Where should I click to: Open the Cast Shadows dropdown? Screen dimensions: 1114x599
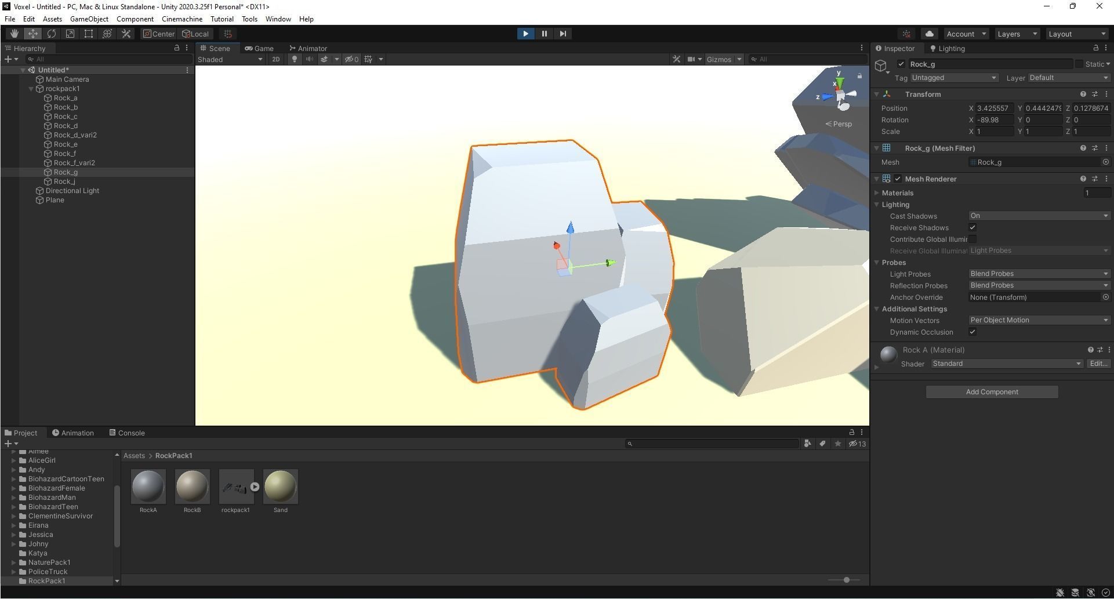tap(1039, 215)
